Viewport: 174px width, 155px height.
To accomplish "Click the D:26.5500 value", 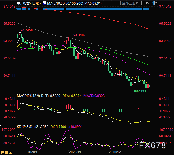I will [x=58, y=127].
